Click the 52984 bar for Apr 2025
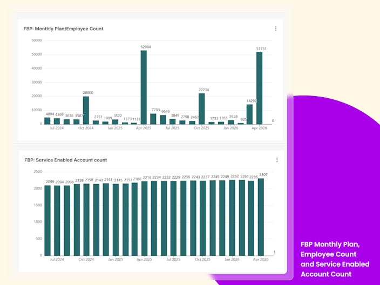This screenshot has height=285, width=380. (144, 87)
